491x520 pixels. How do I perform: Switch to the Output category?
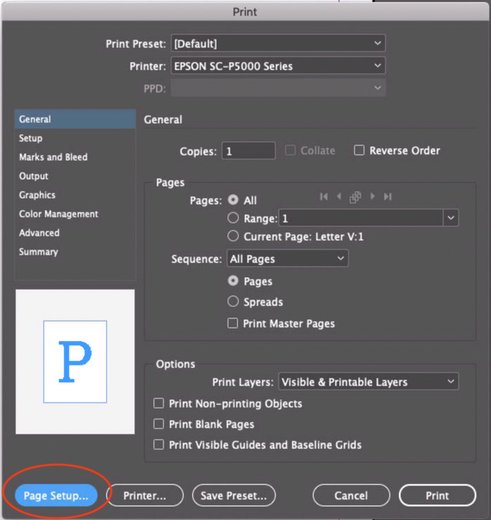pos(75,176)
